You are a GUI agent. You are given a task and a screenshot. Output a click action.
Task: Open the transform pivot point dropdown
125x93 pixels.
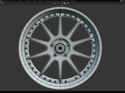60,3
